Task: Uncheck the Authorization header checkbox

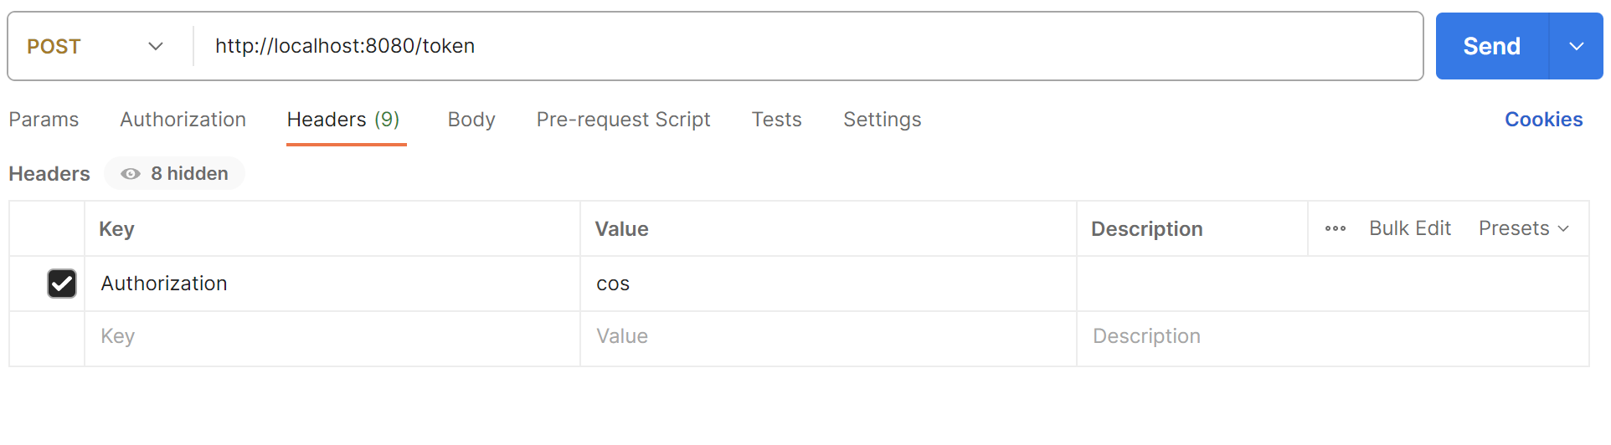Action: (x=62, y=284)
